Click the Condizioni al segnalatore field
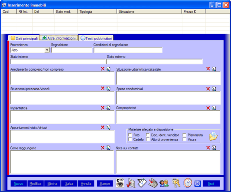Image resolution: width=231 pixels, height=192 pixels. [x=128, y=50]
